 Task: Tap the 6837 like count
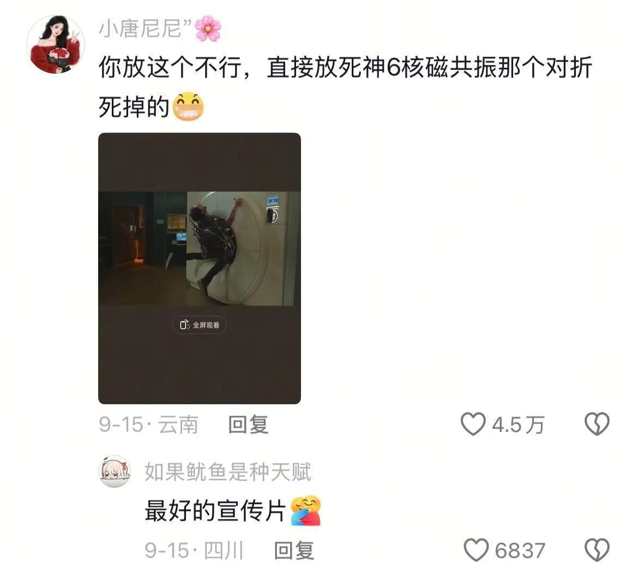click(520, 550)
